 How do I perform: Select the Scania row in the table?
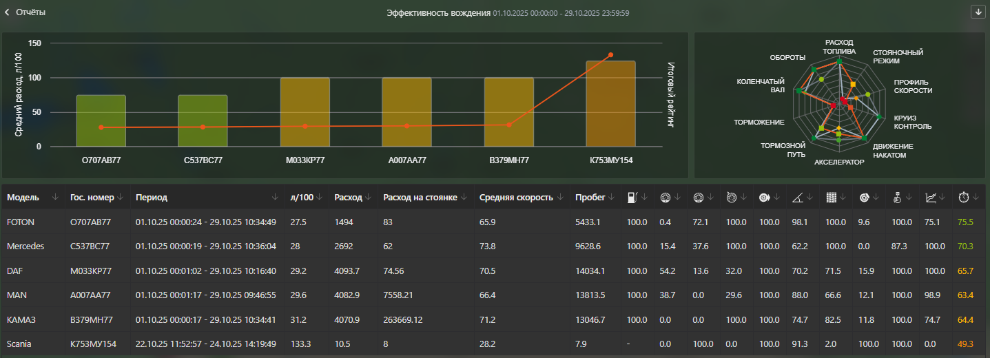[x=19, y=343]
